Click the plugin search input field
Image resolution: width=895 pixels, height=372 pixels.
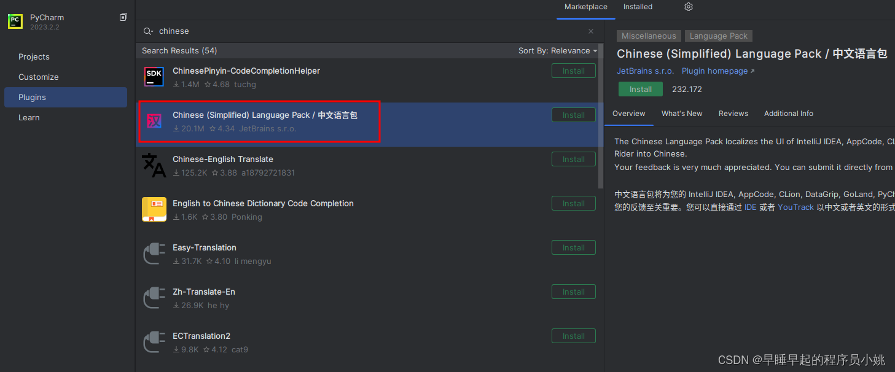pyautogui.click(x=369, y=31)
